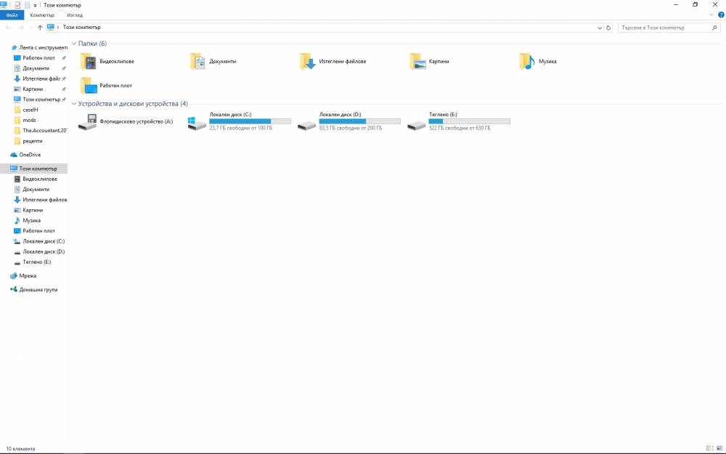
Task: Unpin Работен плот using its pin icon
Action: [64, 58]
